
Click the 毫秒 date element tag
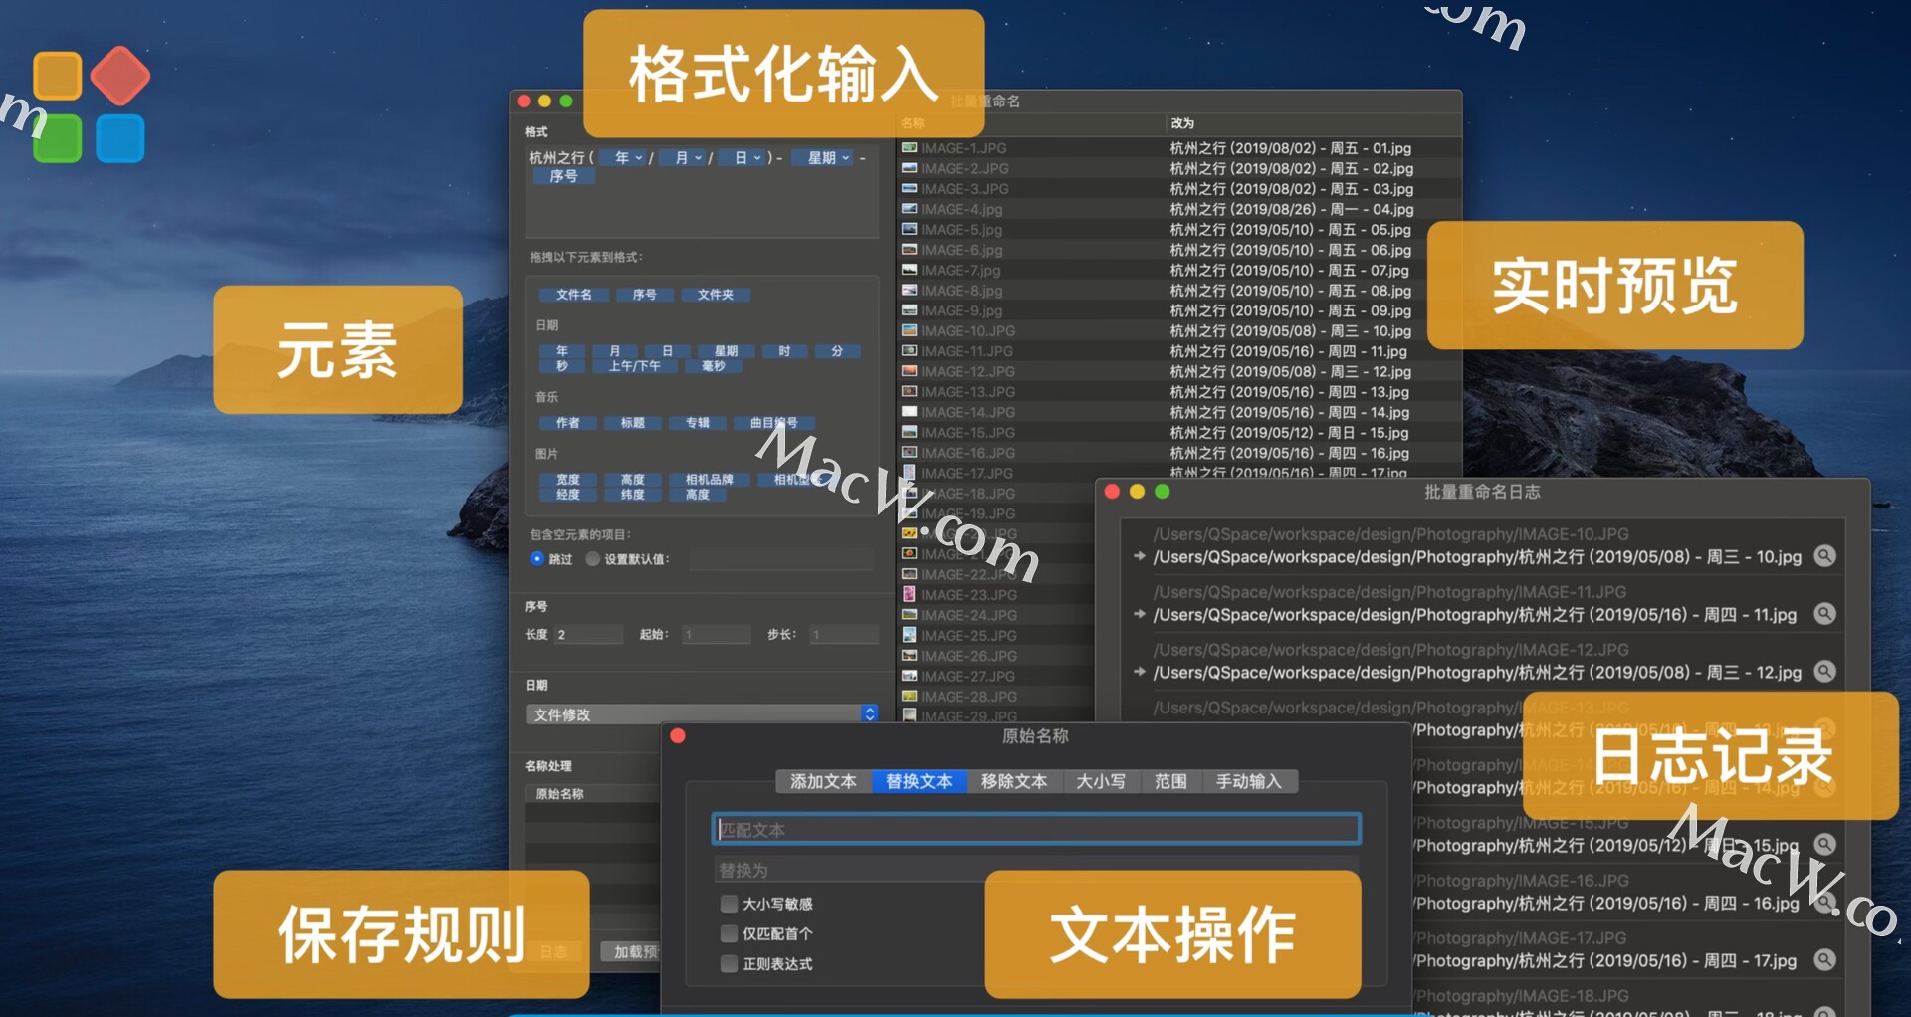714,366
